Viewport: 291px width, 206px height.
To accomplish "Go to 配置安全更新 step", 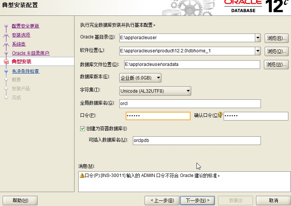I will [26, 26].
